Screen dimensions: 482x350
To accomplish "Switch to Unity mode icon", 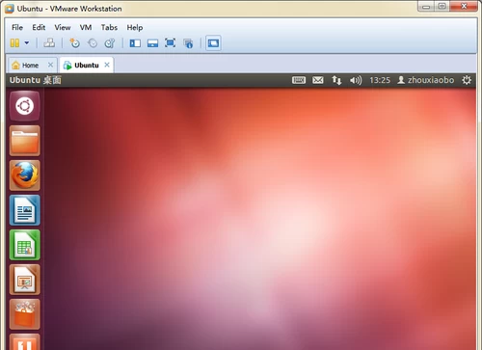I will 188,43.
